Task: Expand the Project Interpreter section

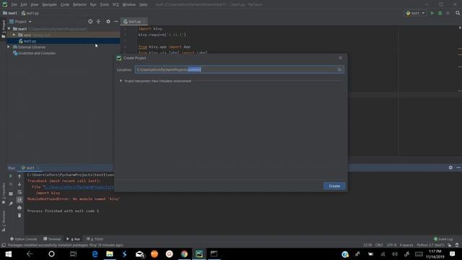Action: pyautogui.click(x=121, y=81)
